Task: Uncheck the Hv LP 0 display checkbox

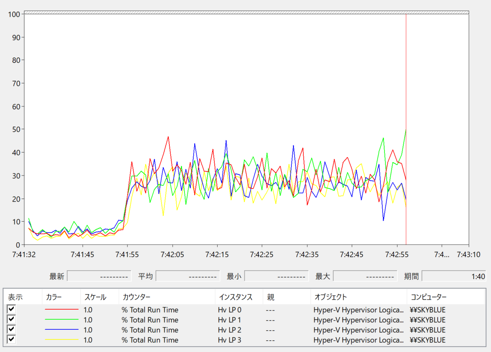Action: 11,309
